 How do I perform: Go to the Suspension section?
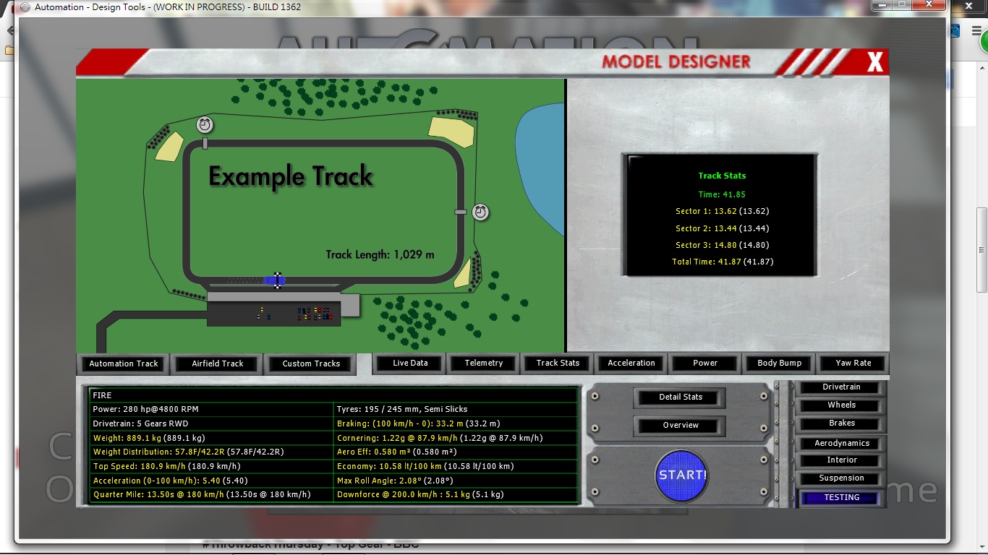click(x=841, y=478)
